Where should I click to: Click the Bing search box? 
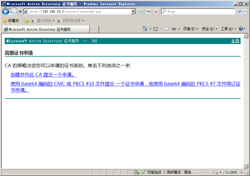click(198, 11)
